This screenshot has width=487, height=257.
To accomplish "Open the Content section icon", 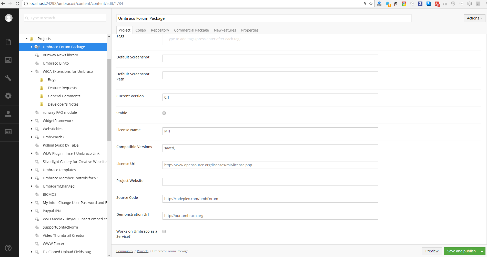I will [x=8, y=42].
